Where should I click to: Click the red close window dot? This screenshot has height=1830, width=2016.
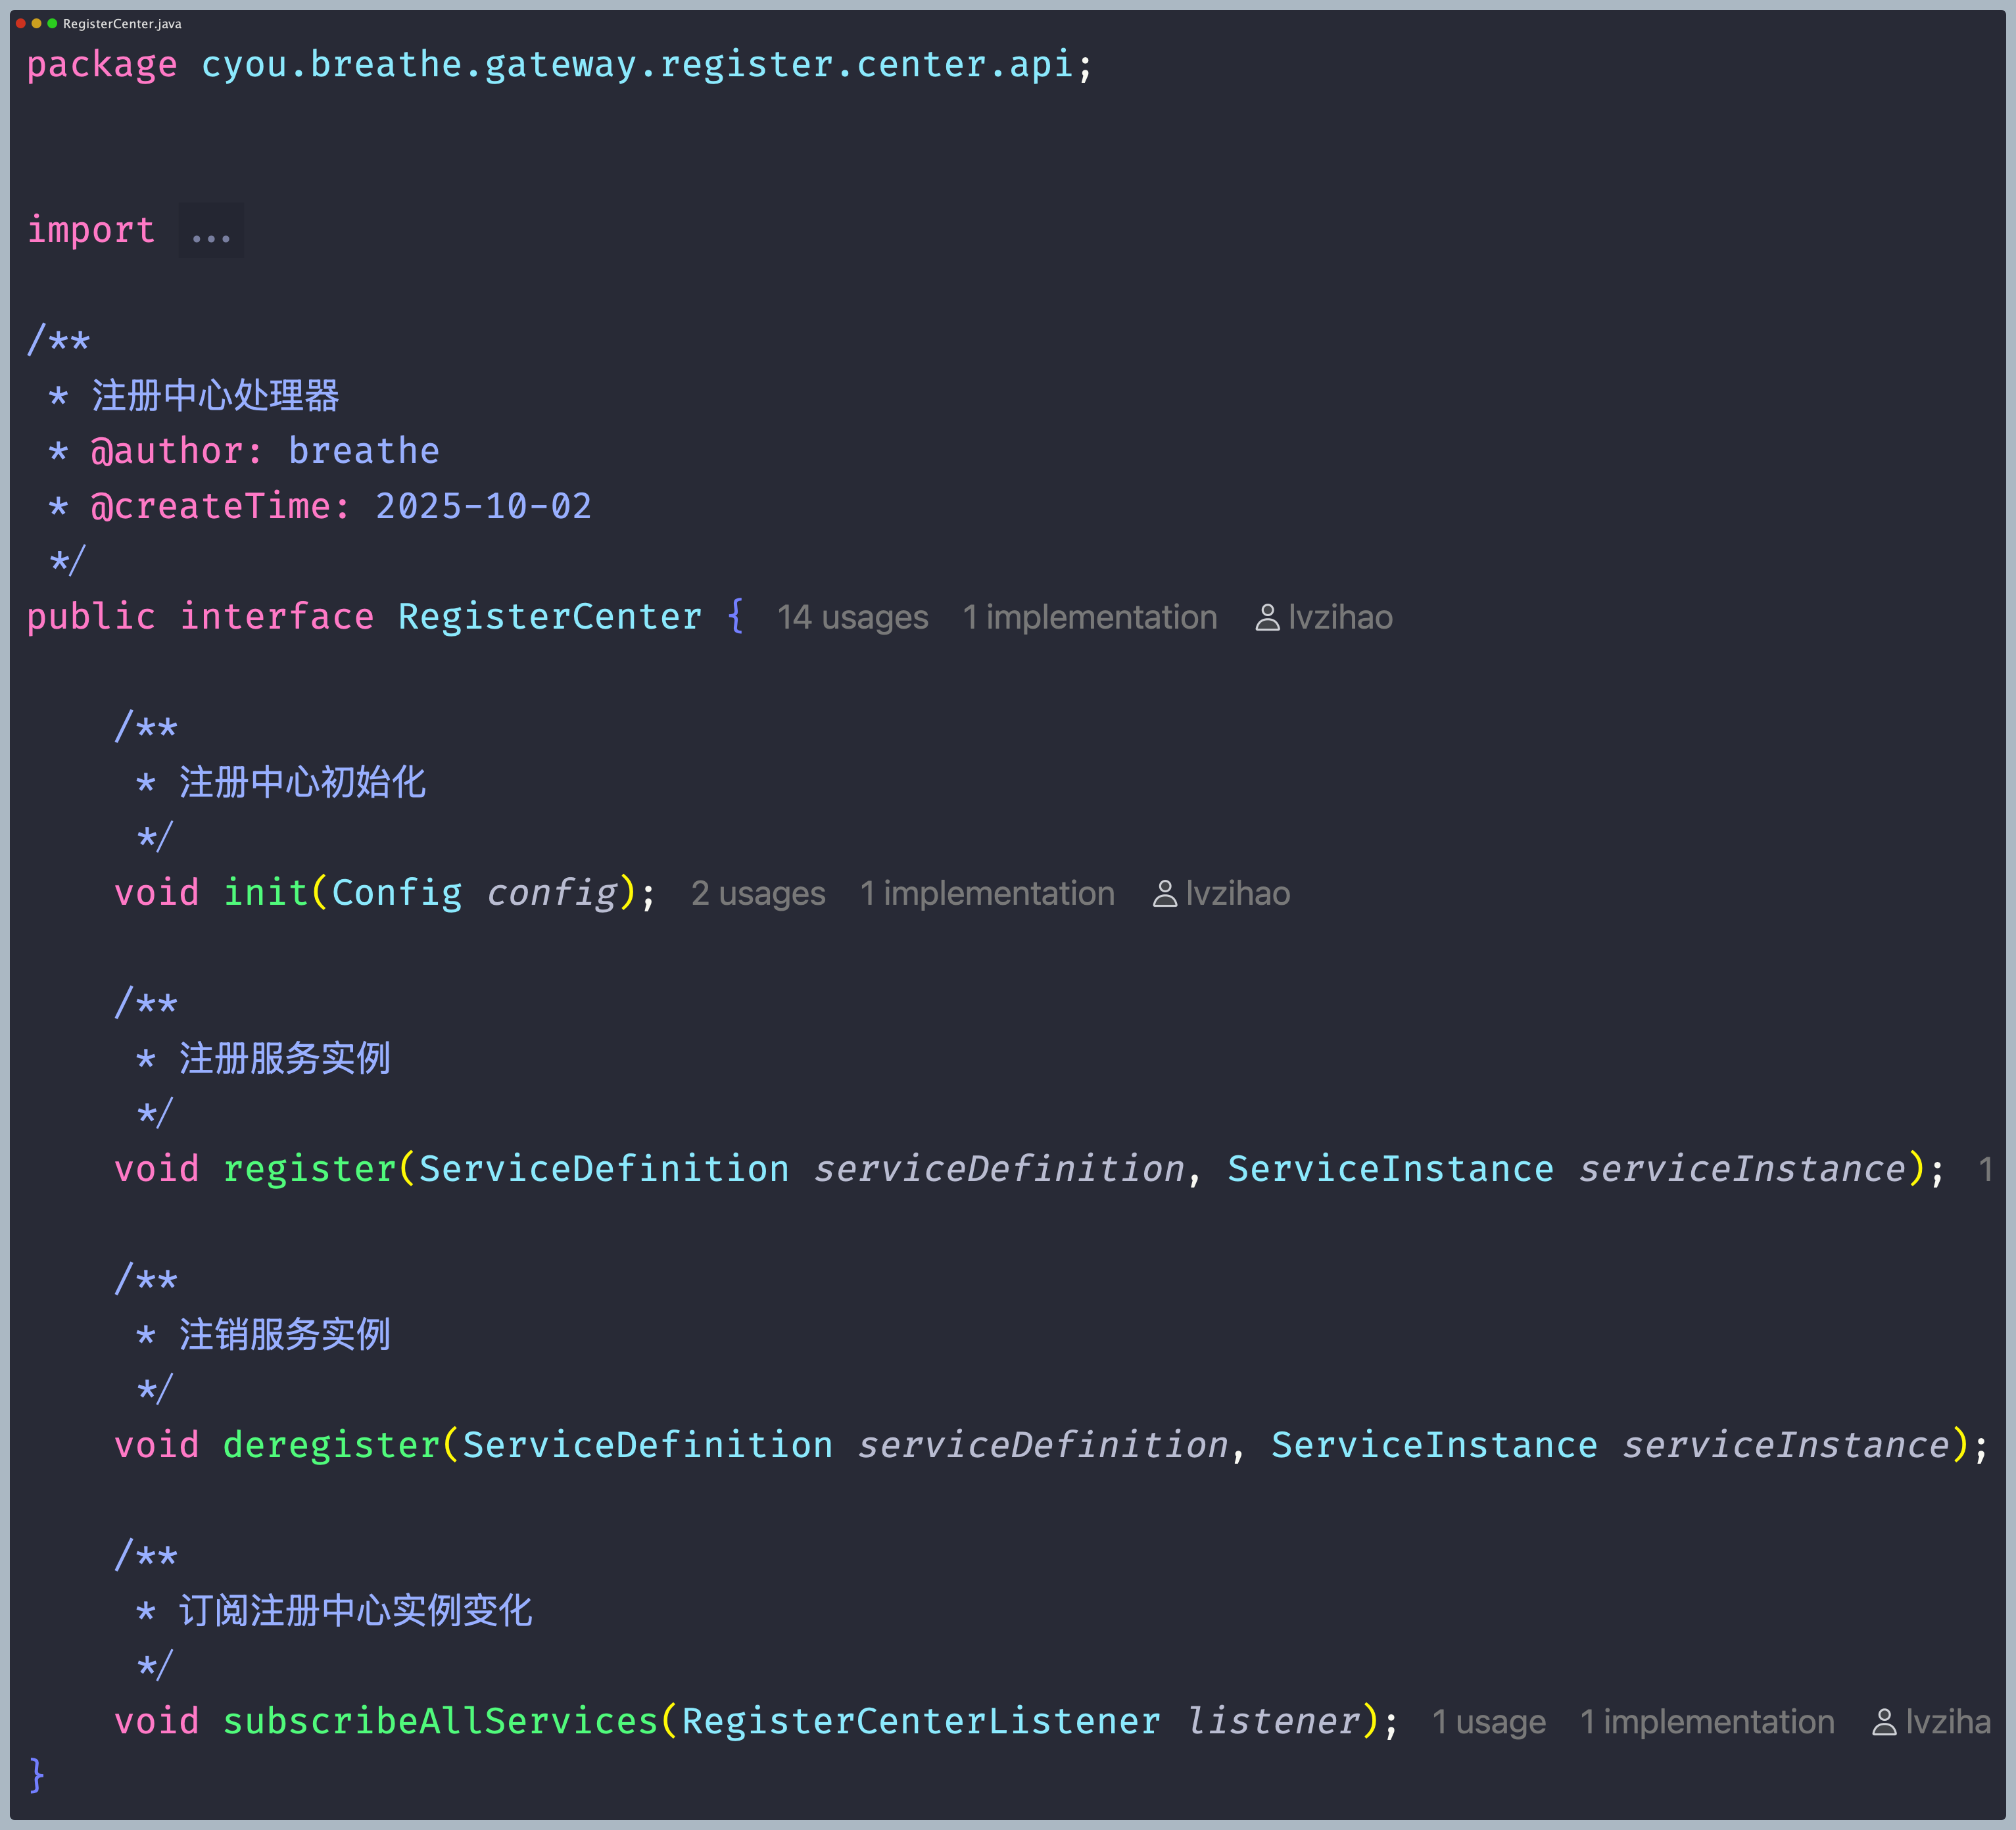[21, 23]
